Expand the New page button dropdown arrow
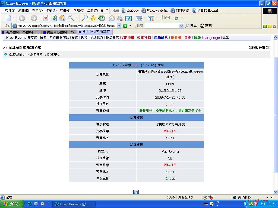The height and width of the screenshot is (208, 278). pos(14,18)
